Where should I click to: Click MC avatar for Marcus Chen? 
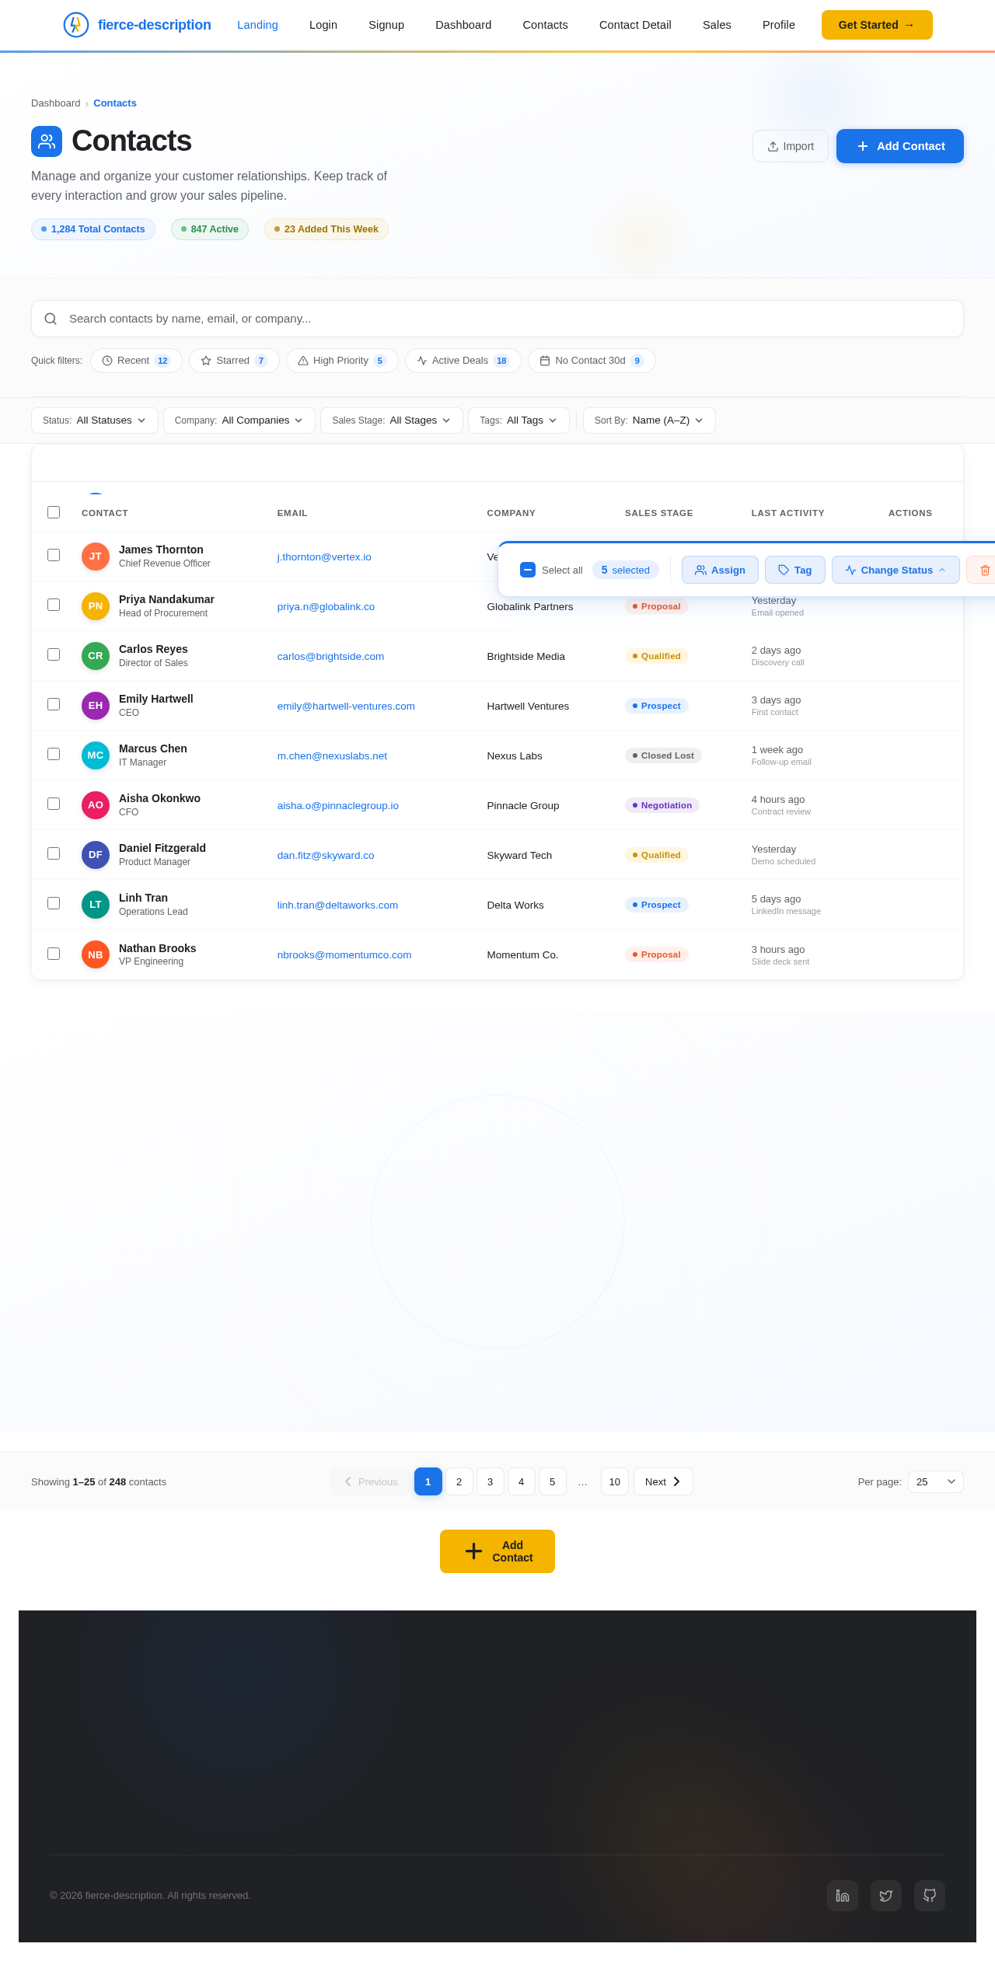point(96,755)
